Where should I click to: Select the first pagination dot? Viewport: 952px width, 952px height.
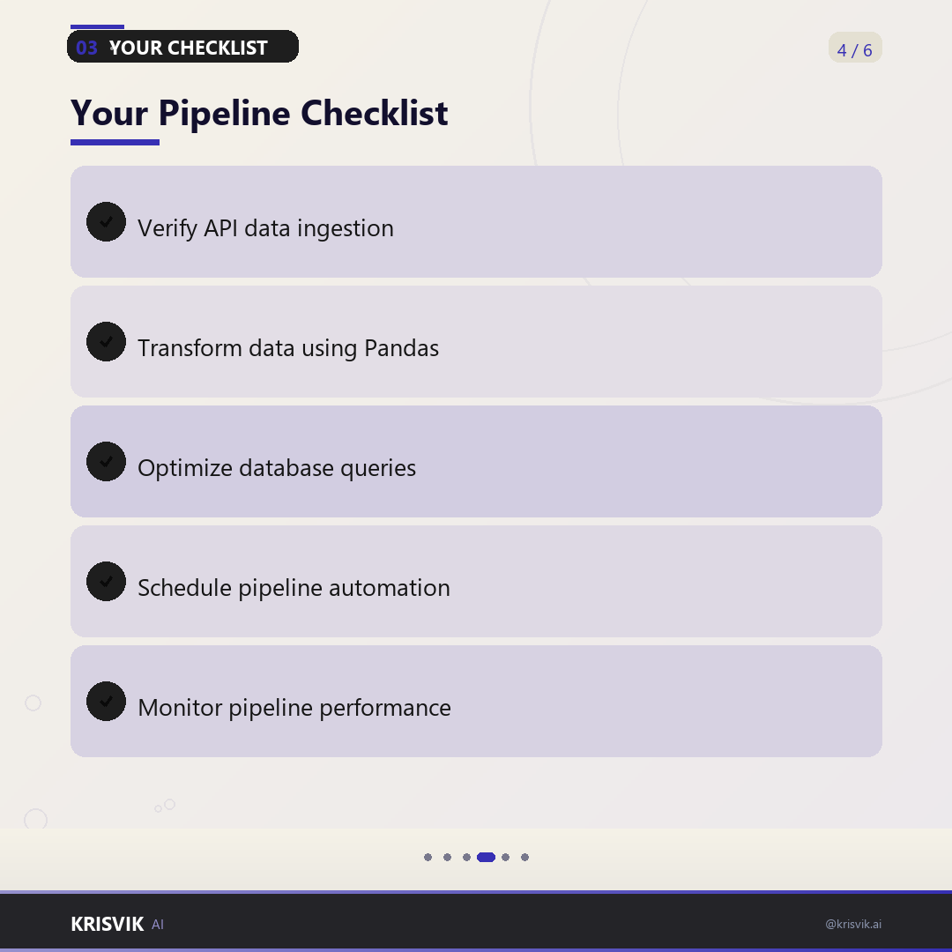pos(428,858)
